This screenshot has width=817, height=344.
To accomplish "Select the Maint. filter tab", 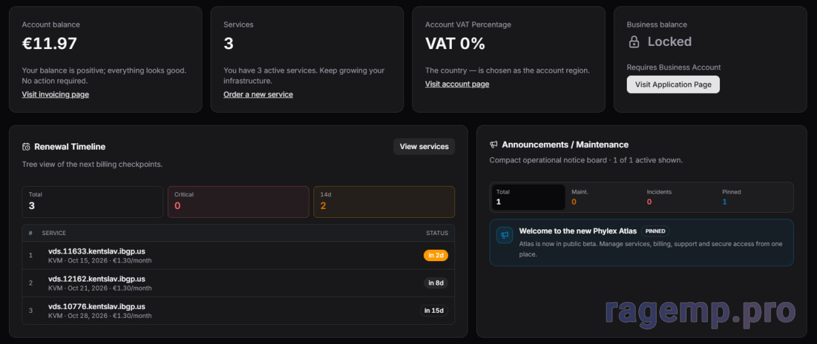I will (603, 197).
